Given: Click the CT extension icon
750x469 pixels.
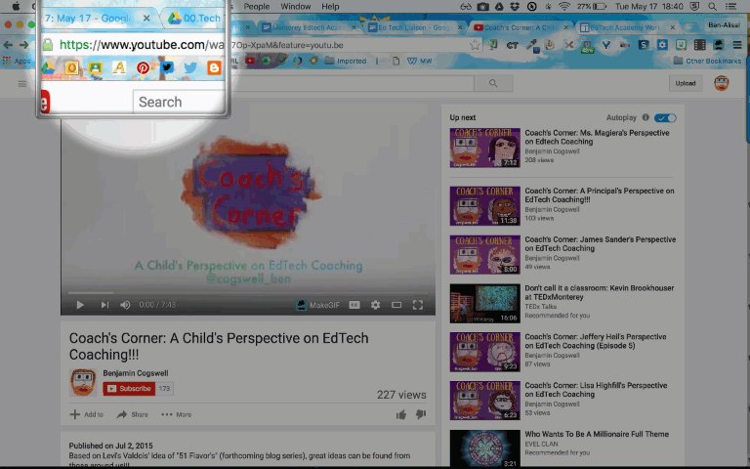Looking at the screenshot, I should (513, 46).
